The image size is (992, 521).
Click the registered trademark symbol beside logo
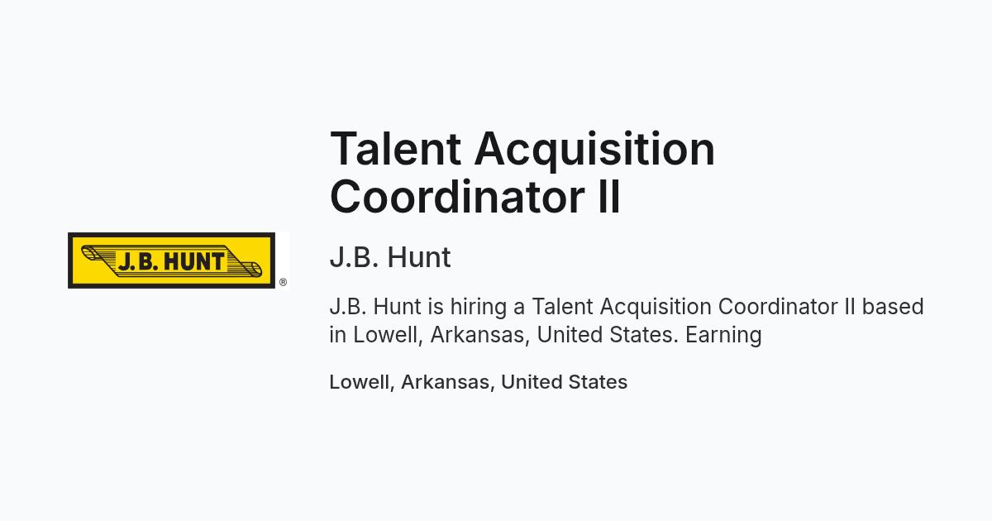[283, 283]
